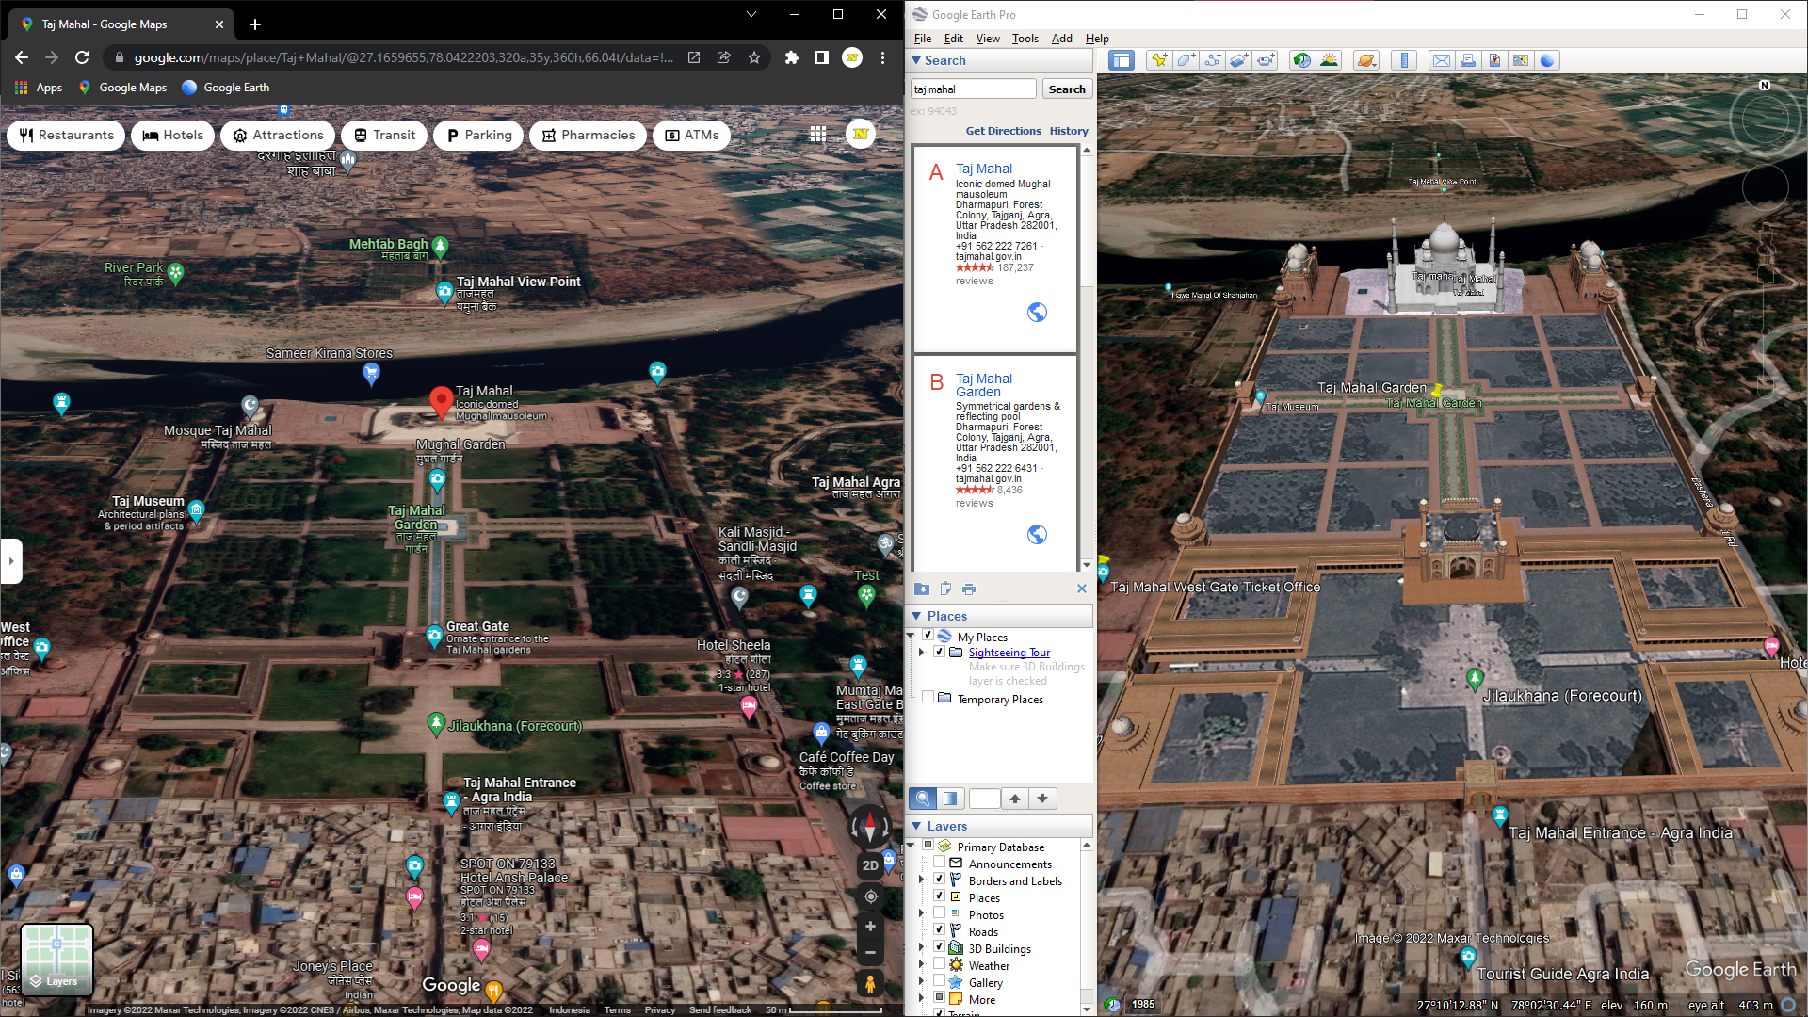Enable the Photos layer checkbox

[x=939, y=913]
